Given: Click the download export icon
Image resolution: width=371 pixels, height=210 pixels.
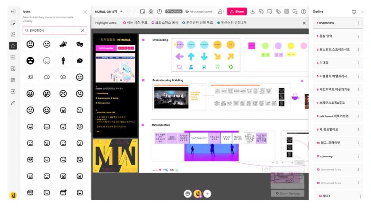Looking at the screenshot, I should click(x=253, y=11).
